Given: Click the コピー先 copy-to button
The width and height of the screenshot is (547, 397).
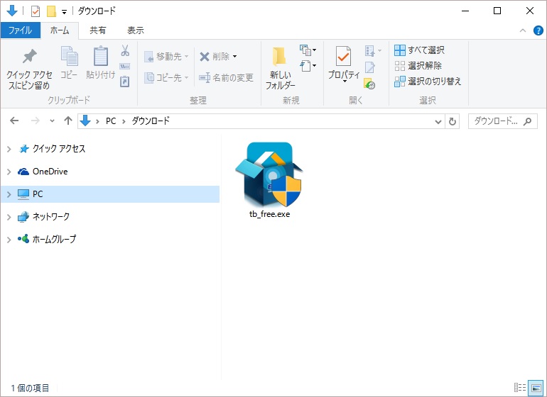Looking at the screenshot, I should click(x=166, y=77).
